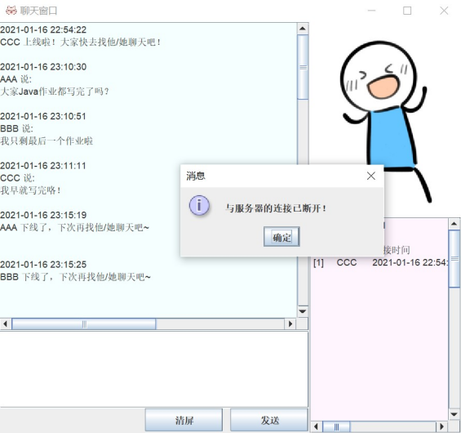Click the cartoon stick figure image
This screenshot has height=433, width=461.
coord(385,121)
